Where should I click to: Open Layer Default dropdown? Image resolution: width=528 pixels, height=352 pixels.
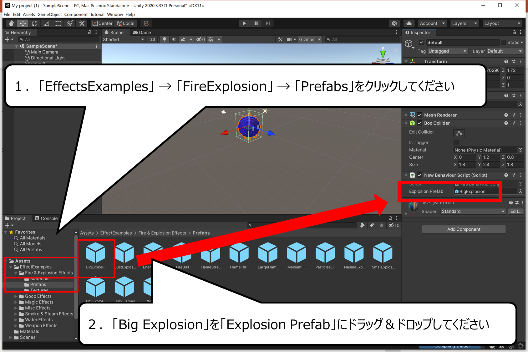[505, 51]
